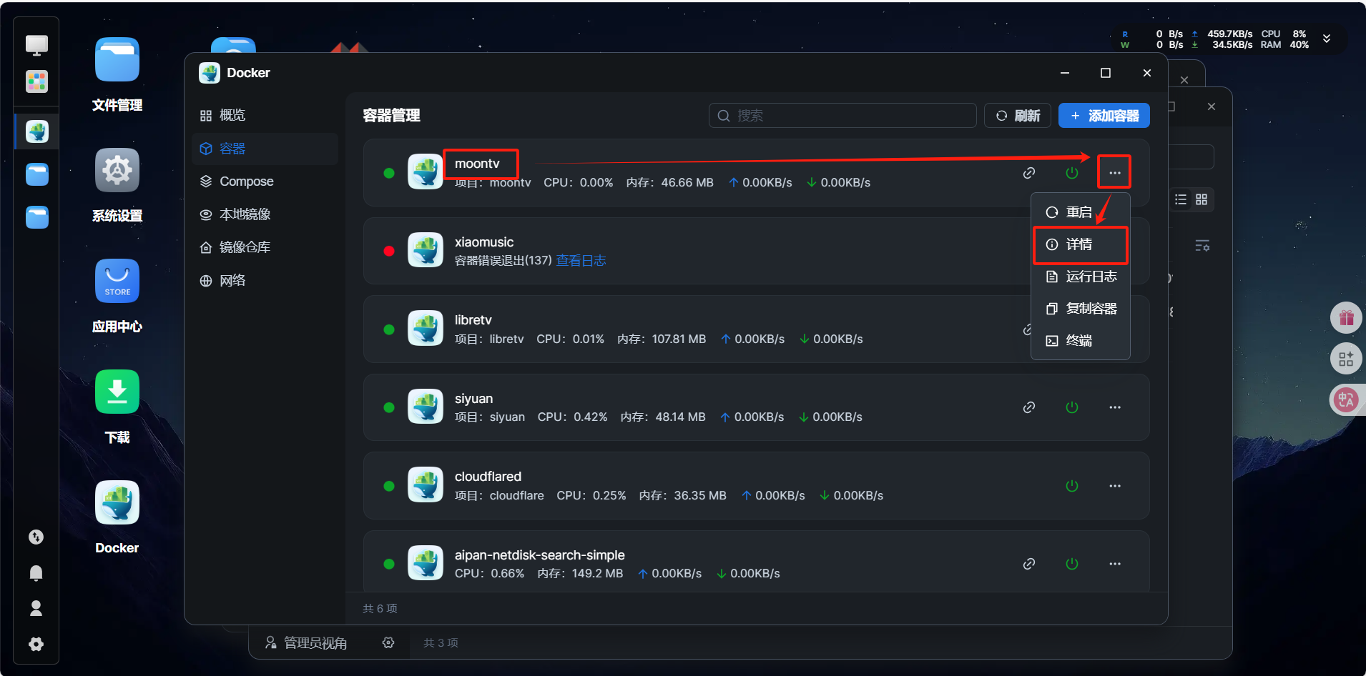Switch background window to list view
The width and height of the screenshot is (1366, 676).
(1181, 199)
